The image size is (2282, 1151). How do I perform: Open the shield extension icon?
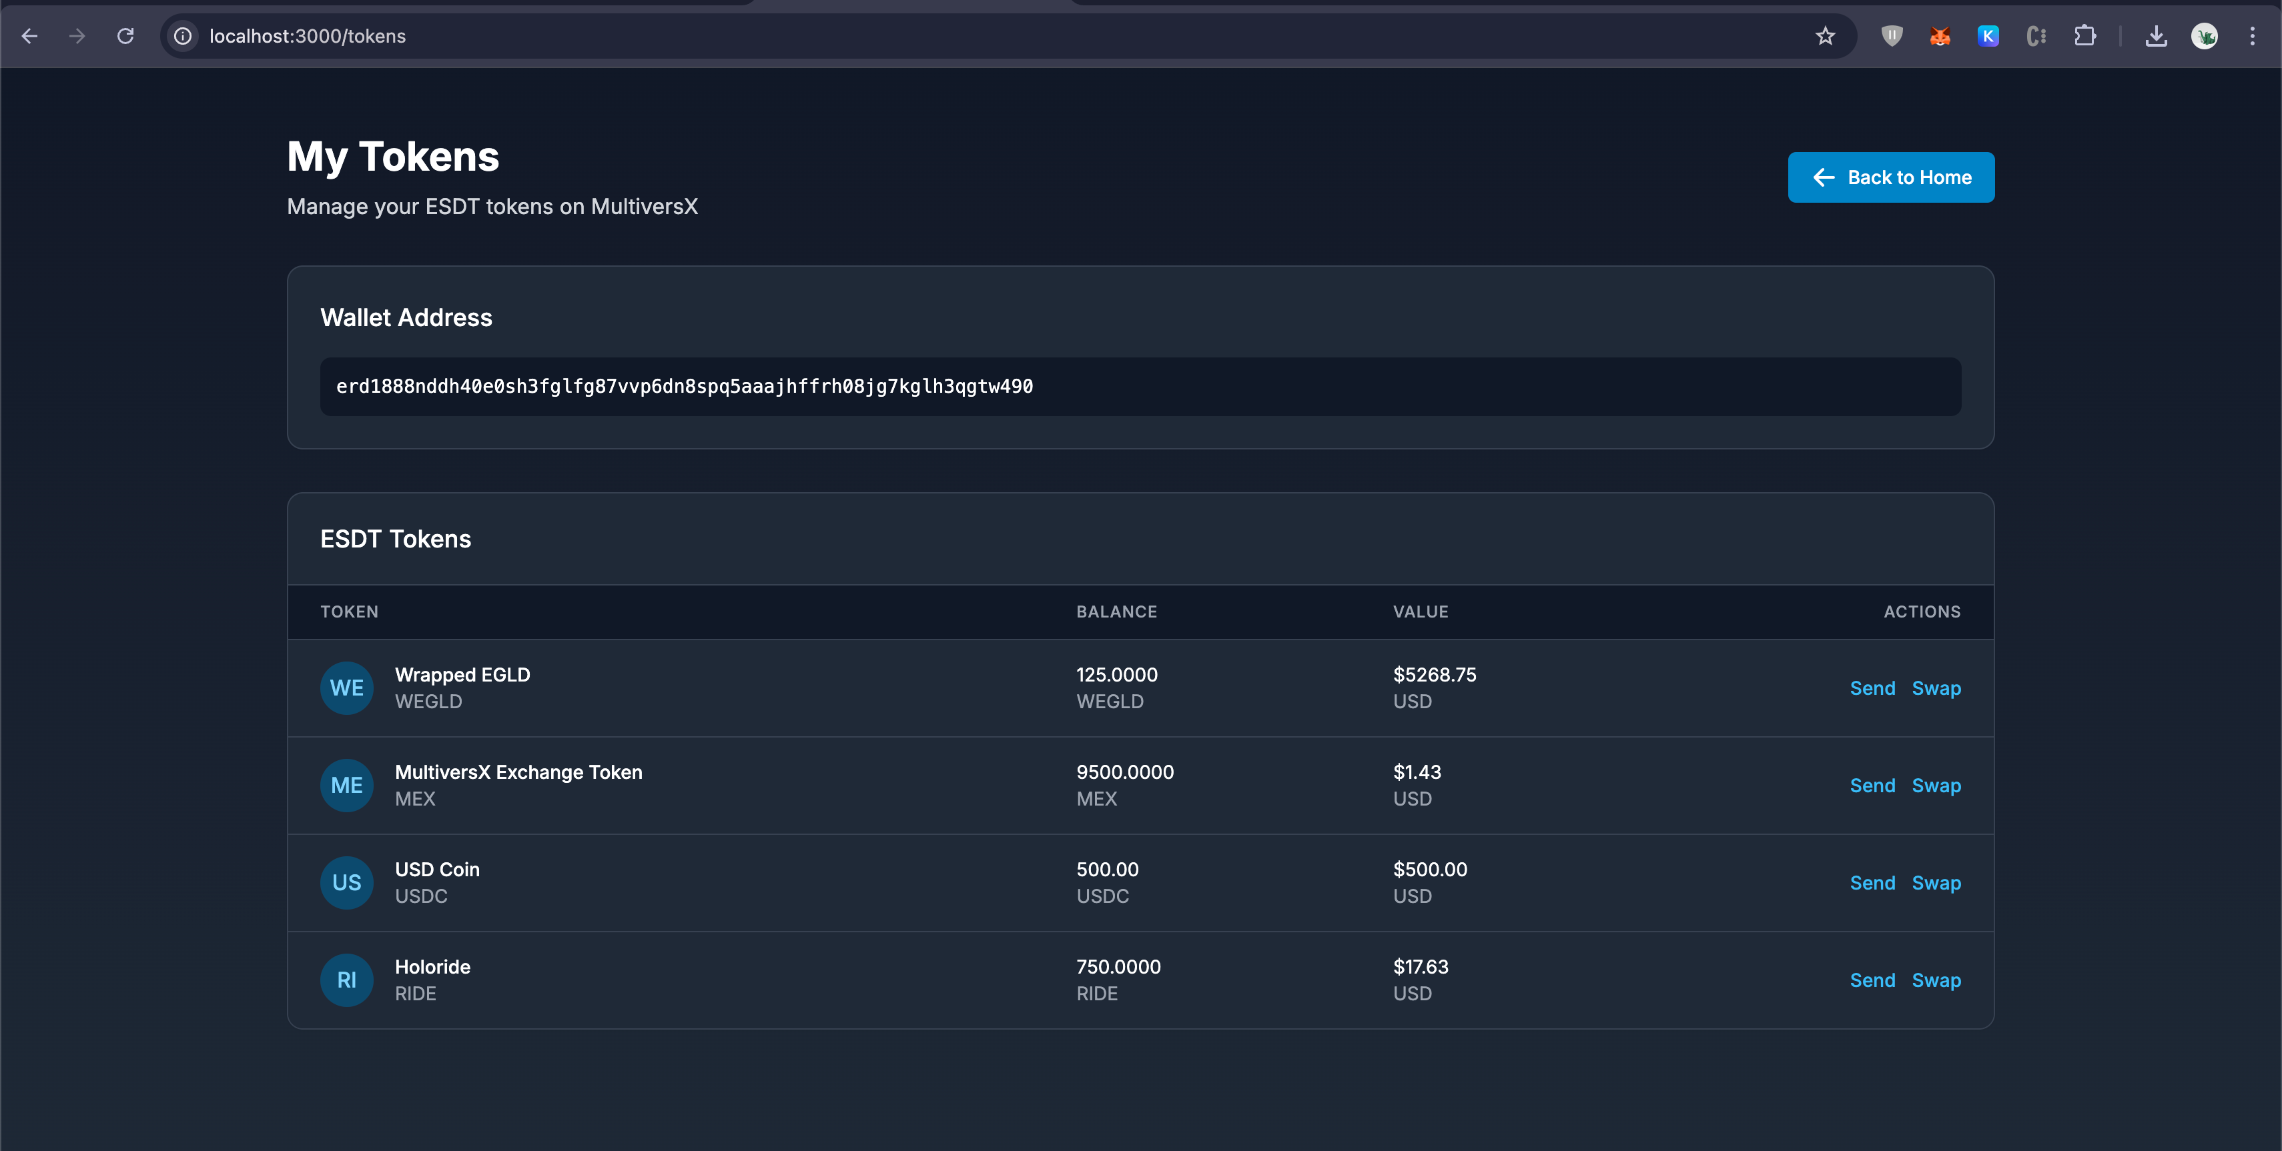click(1892, 36)
